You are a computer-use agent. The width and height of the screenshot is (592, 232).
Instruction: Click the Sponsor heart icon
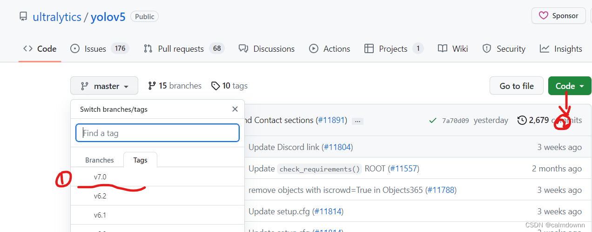point(543,16)
